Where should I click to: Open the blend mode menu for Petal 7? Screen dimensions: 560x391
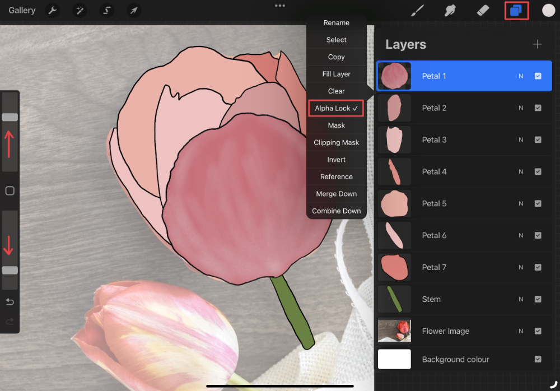[x=521, y=267]
